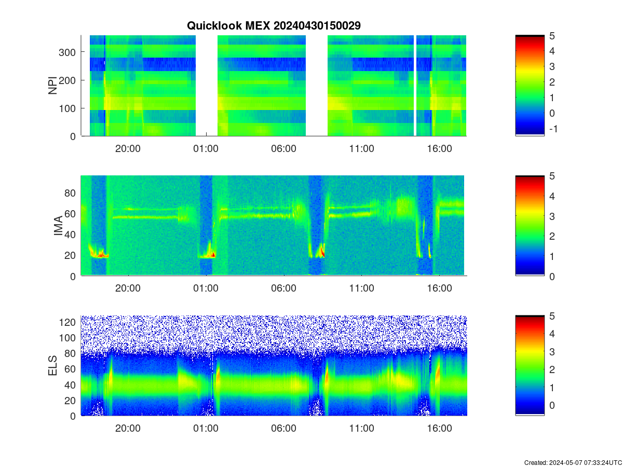Click the 80 tick on the ELS axis
Viewport: 623px width, 467px height.
pos(71,353)
